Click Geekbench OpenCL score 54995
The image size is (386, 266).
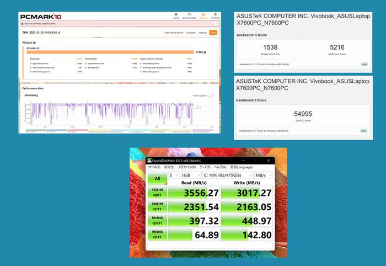[x=303, y=114]
